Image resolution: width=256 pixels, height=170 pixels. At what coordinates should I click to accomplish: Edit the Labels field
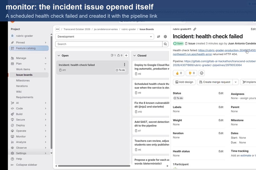click(221, 107)
